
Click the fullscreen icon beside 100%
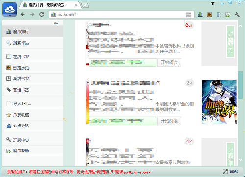tap(225, 172)
